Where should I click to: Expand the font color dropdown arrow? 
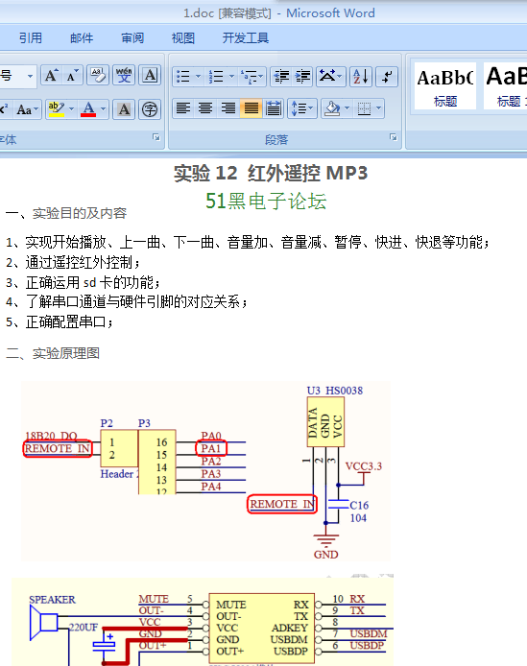104,109
